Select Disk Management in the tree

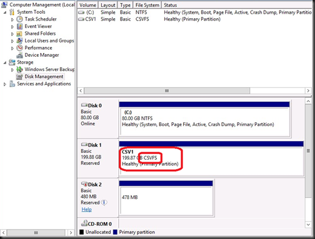point(44,77)
